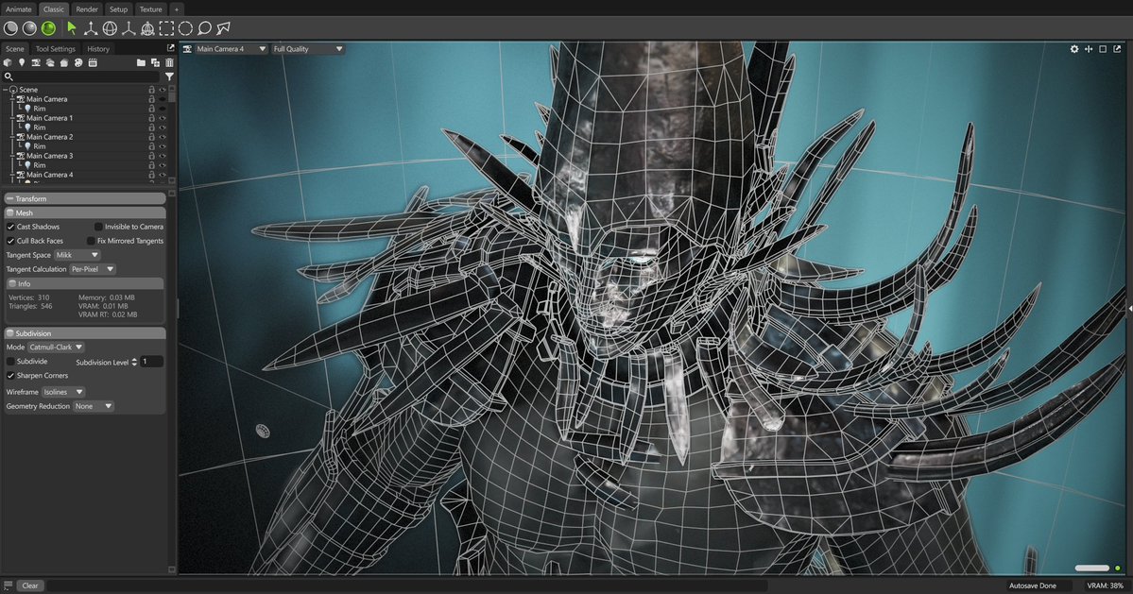Click the Subdivision Level stepper arrows

coord(134,362)
